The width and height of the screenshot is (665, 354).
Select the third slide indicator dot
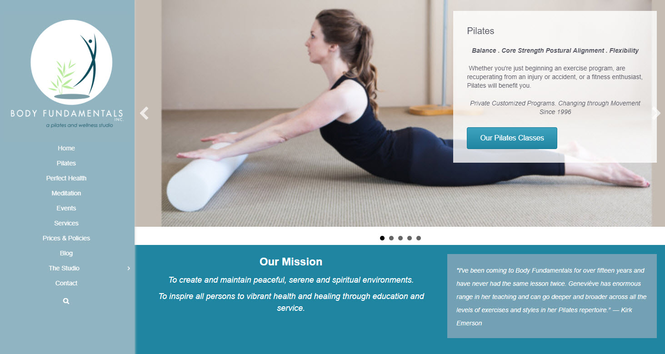pyautogui.click(x=400, y=238)
